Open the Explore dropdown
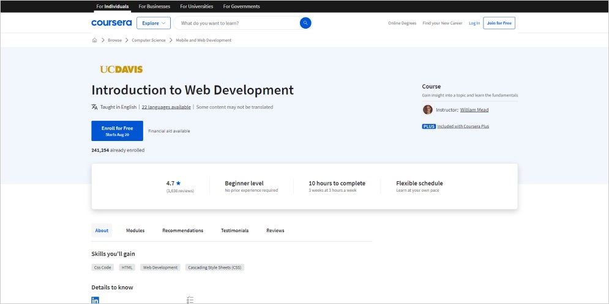 tap(154, 23)
